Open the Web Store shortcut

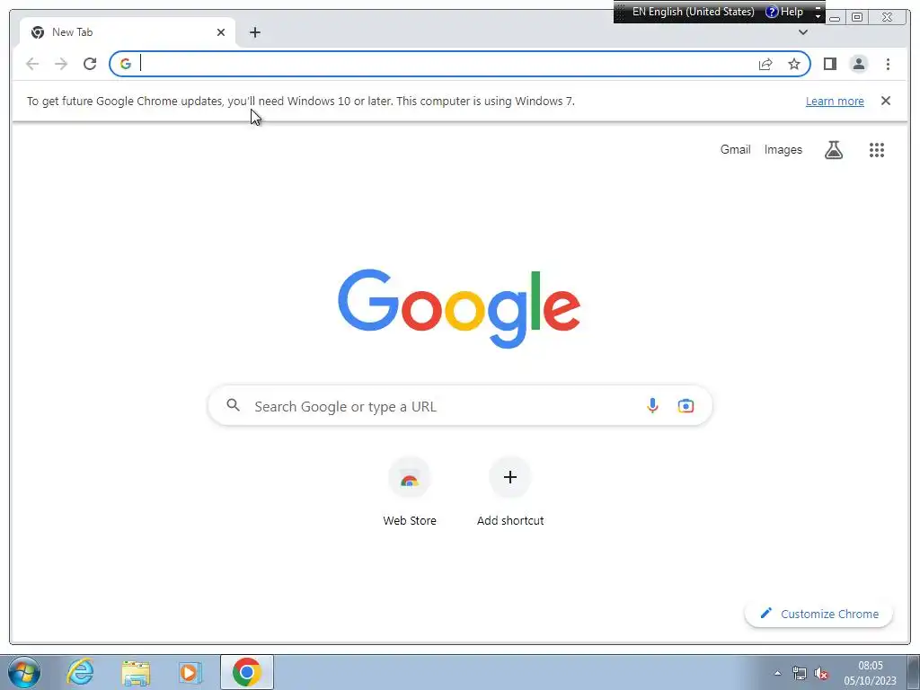pyautogui.click(x=410, y=491)
